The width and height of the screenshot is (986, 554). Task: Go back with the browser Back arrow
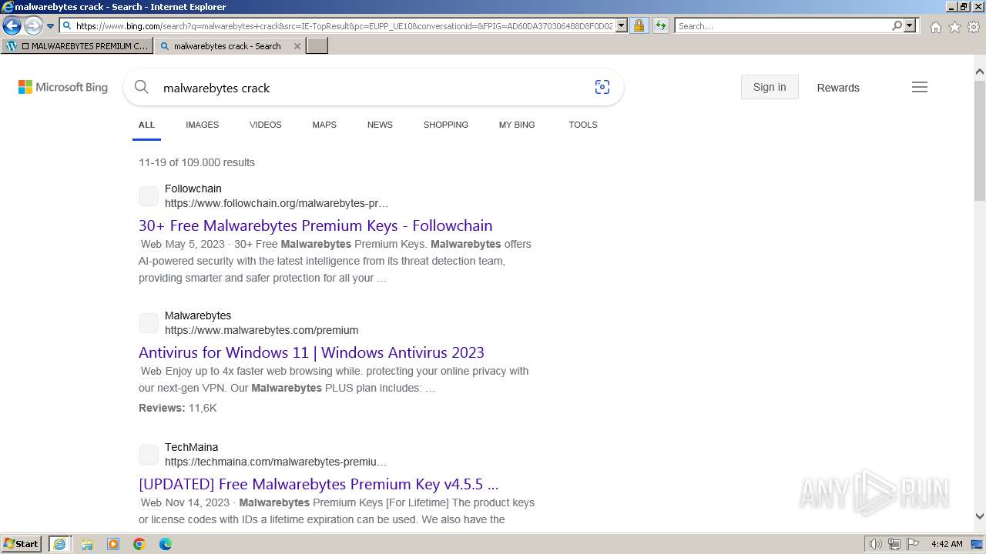tap(12, 26)
